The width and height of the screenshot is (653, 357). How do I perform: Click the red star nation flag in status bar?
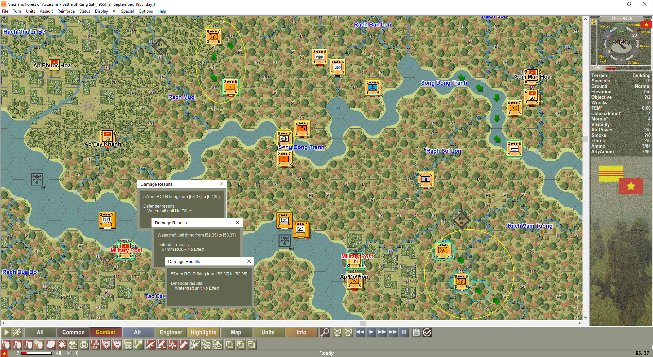[x=4, y=353]
